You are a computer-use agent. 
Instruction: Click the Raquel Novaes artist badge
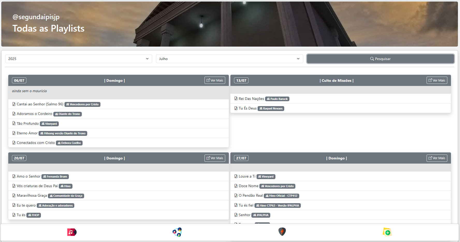tap(271, 108)
